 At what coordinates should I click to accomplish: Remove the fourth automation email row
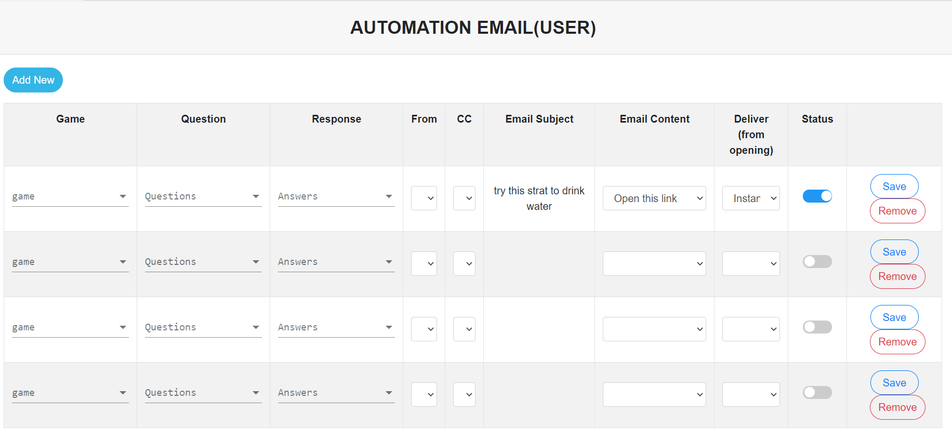click(897, 407)
